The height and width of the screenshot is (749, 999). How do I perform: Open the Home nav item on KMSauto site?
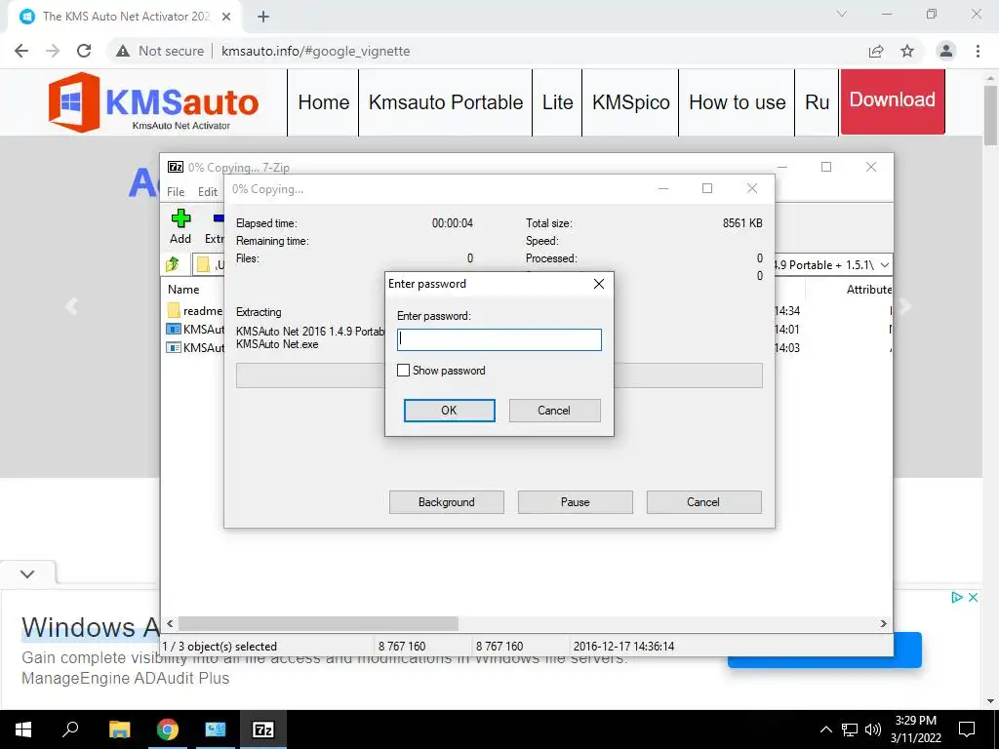click(324, 102)
